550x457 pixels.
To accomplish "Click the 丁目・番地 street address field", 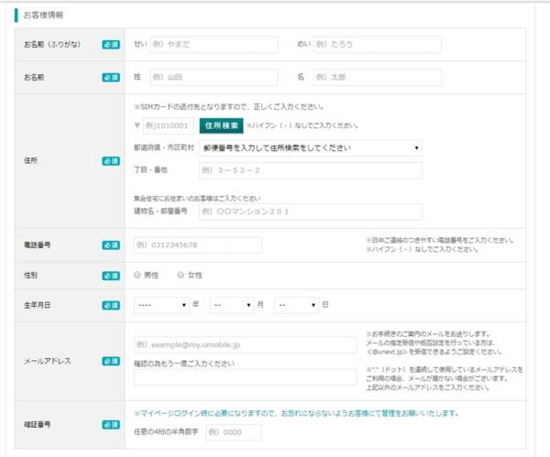I will [x=311, y=170].
